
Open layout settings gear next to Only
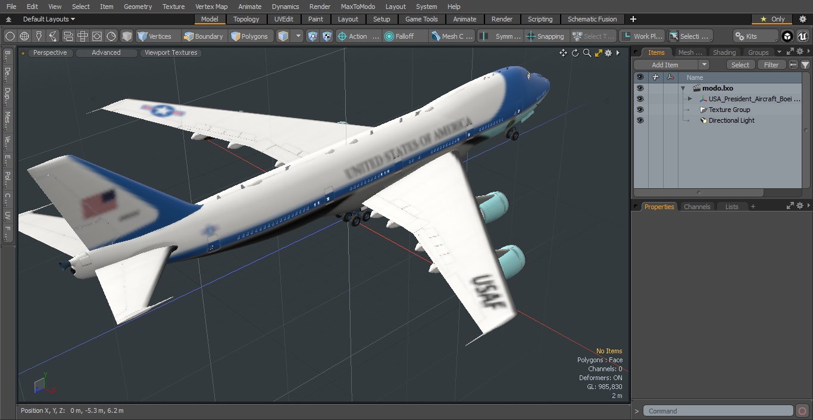tap(802, 19)
